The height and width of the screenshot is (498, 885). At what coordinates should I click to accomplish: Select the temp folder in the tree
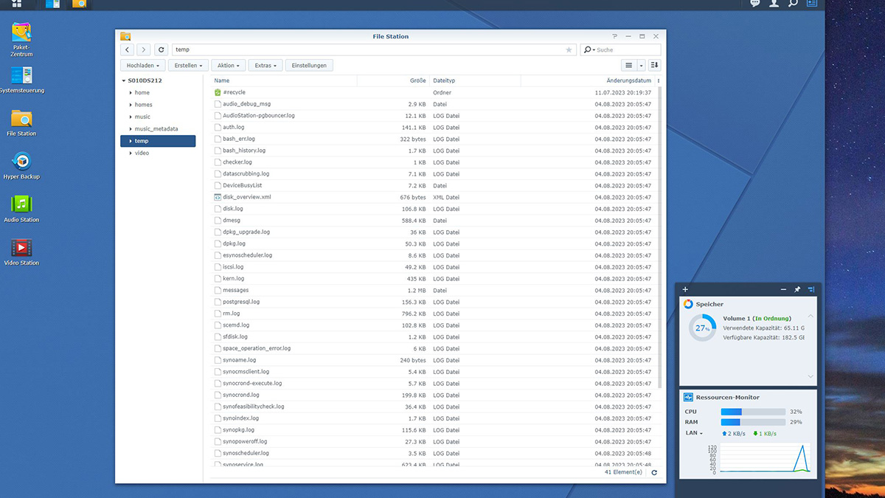(x=158, y=141)
